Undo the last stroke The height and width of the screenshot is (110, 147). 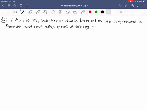click(120, 6)
